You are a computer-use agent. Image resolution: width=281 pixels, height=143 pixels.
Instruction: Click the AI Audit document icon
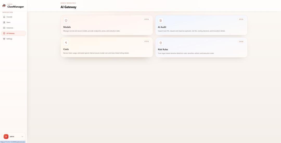tap(161, 21)
